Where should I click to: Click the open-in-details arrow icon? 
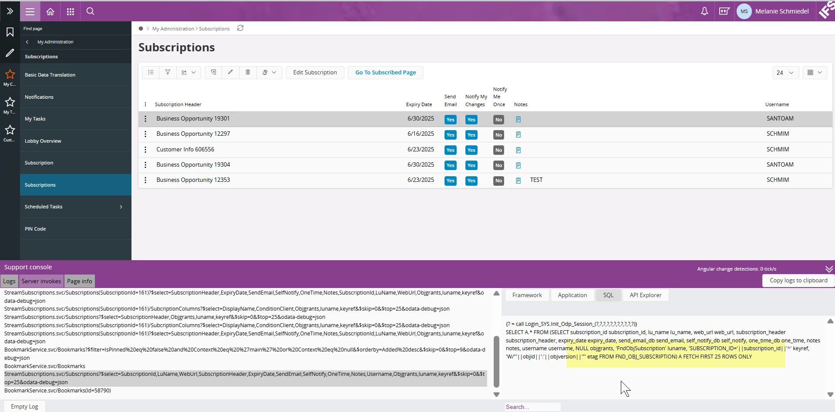click(x=213, y=72)
